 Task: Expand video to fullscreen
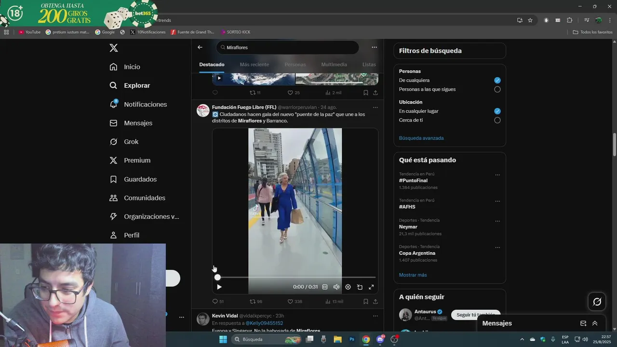(371, 287)
